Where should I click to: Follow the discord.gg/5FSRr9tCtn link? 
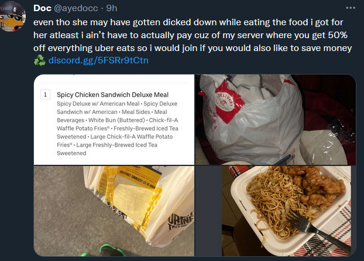tap(98, 60)
